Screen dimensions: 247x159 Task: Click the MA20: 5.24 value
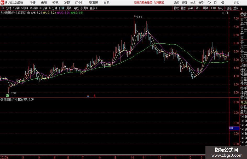(x=63, y=13)
